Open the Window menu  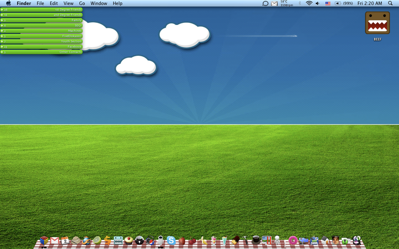(x=99, y=3)
